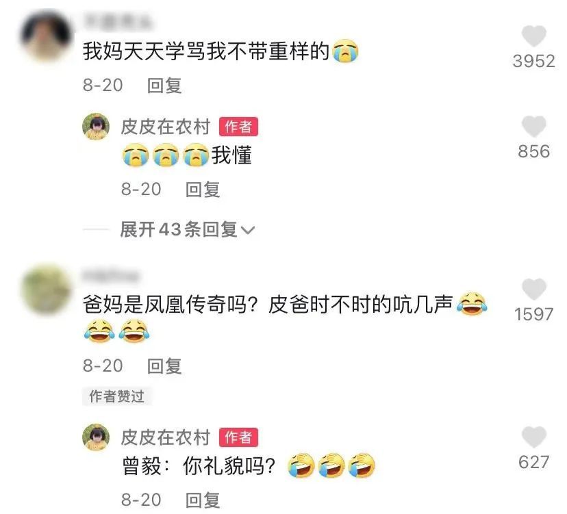Like the author's reply with 856 likes
The width and height of the screenshot is (567, 514).
click(533, 127)
